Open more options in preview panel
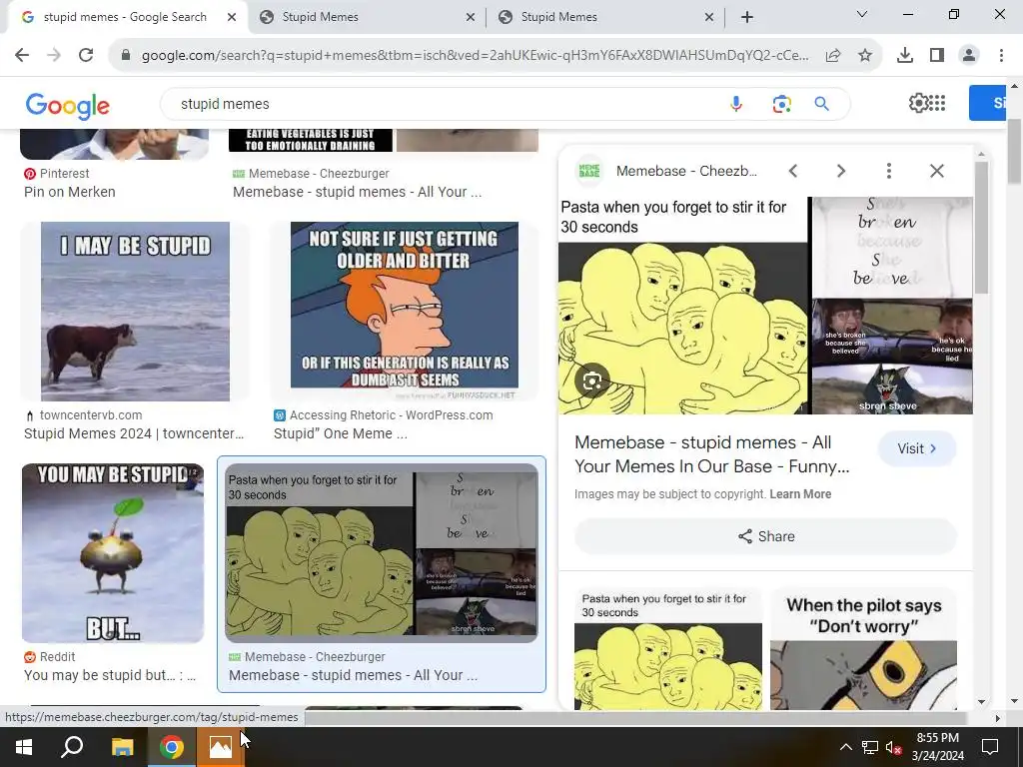Image resolution: width=1023 pixels, height=767 pixels. [x=888, y=171]
